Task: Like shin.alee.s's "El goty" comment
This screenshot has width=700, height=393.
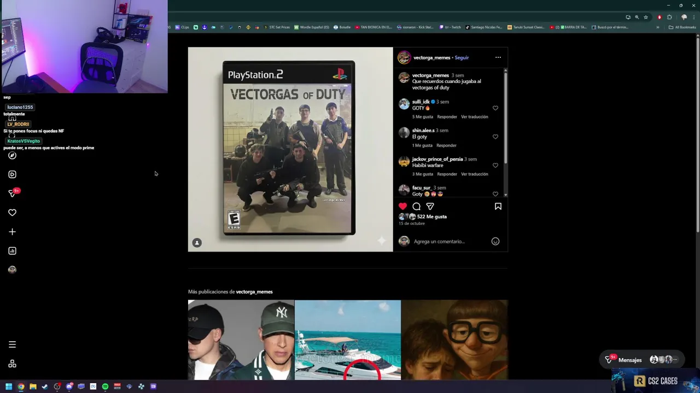Action: click(495, 136)
